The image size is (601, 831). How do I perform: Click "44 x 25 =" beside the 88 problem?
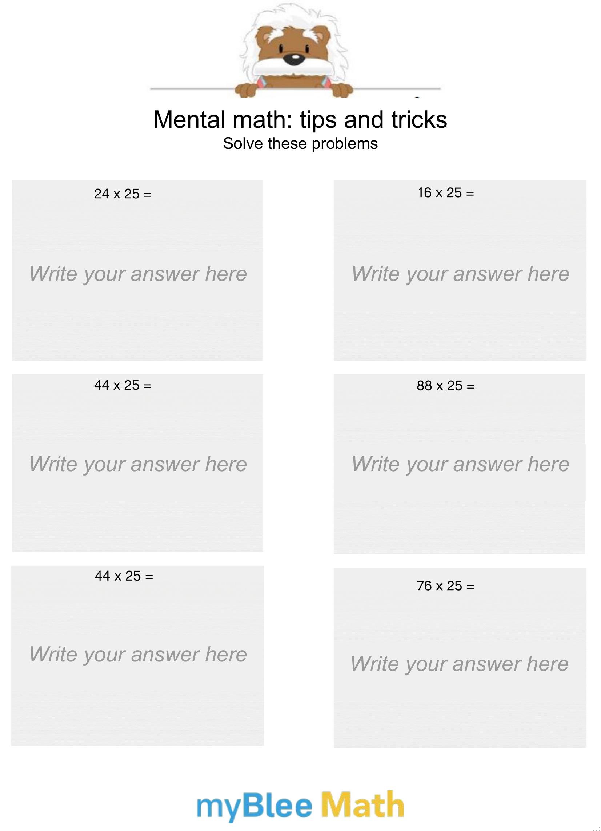tap(123, 385)
